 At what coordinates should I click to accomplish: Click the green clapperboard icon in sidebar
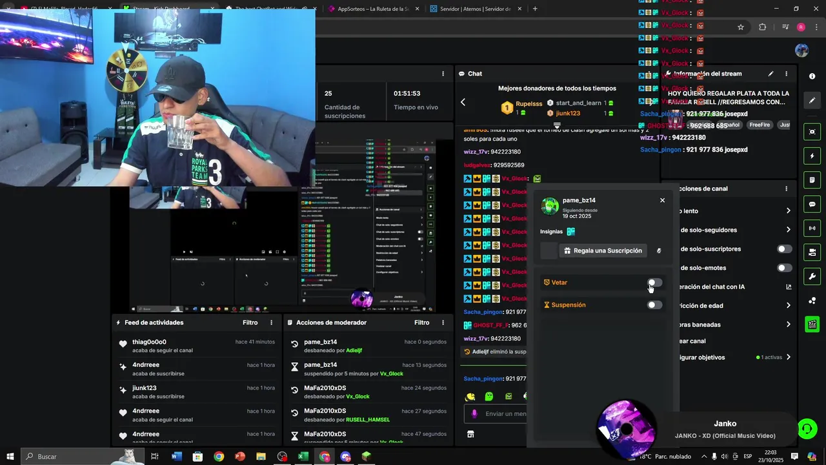pyautogui.click(x=812, y=324)
